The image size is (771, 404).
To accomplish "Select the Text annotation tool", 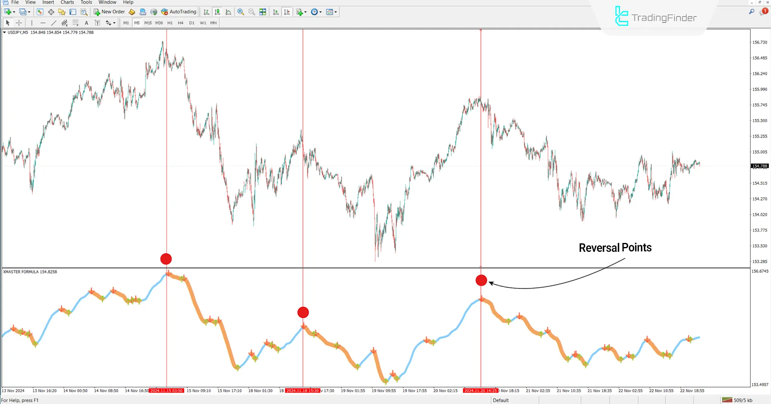I will (86, 23).
